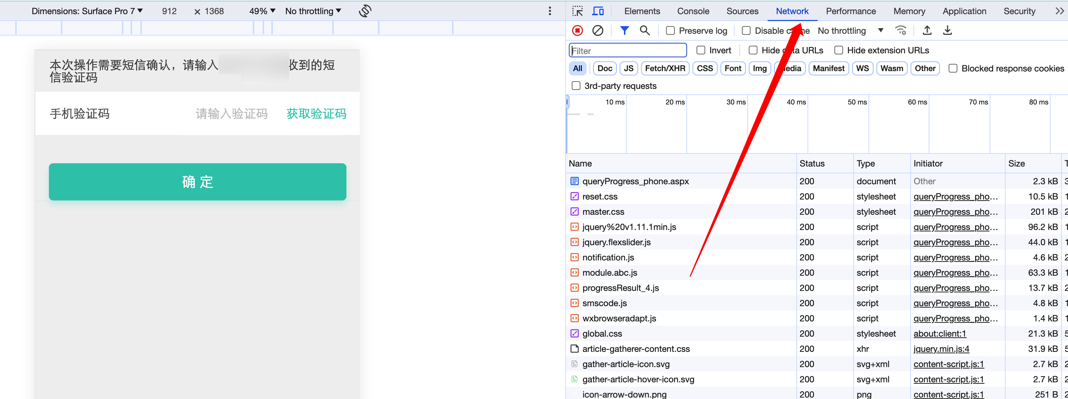1068x399 pixels.
Task: Open the Sources tab
Action: point(742,11)
